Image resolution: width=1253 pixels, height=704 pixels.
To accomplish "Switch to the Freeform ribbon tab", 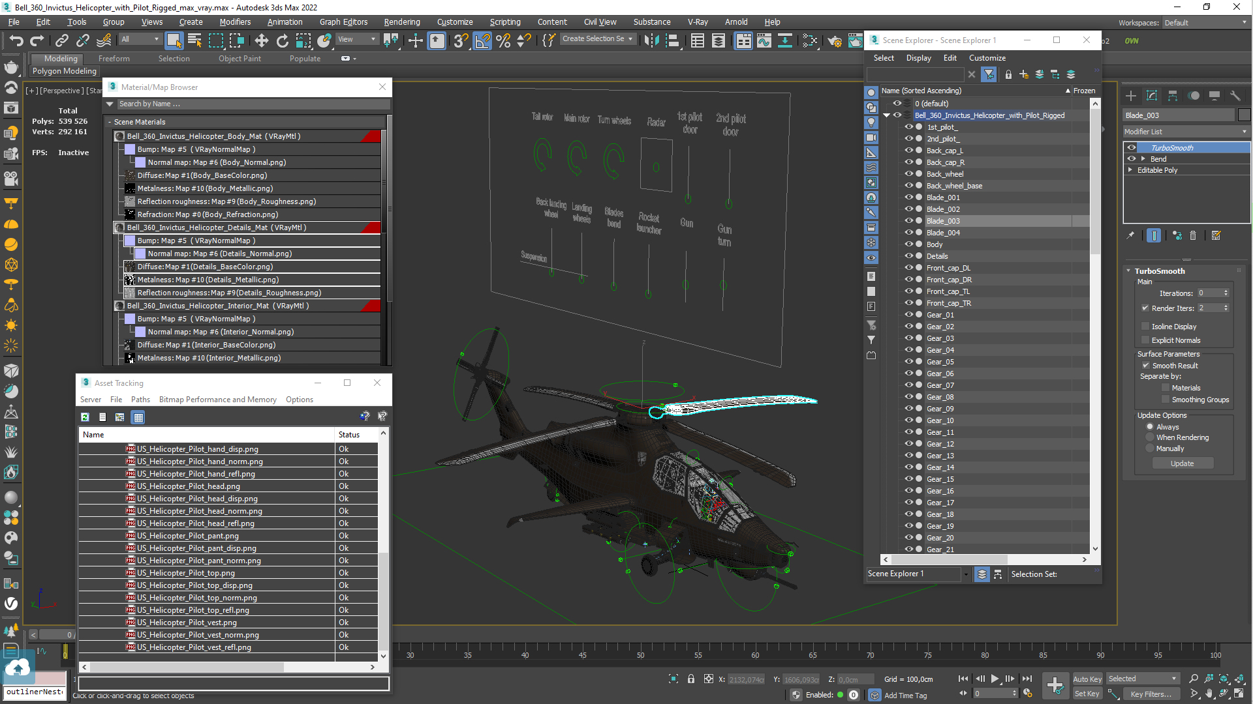I will [x=114, y=59].
